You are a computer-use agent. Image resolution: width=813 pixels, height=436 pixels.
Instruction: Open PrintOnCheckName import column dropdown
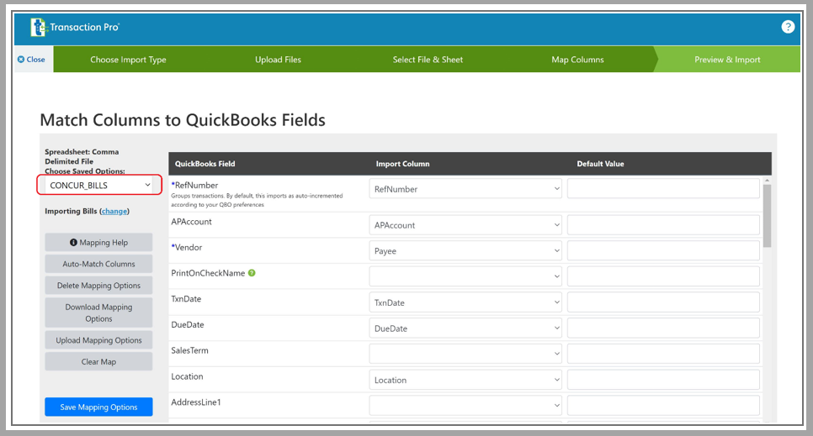465,276
